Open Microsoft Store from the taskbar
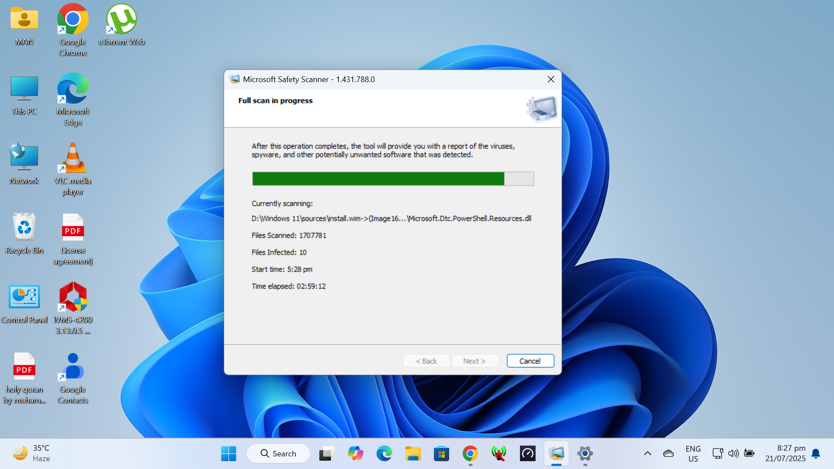834x469 pixels. (x=441, y=453)
